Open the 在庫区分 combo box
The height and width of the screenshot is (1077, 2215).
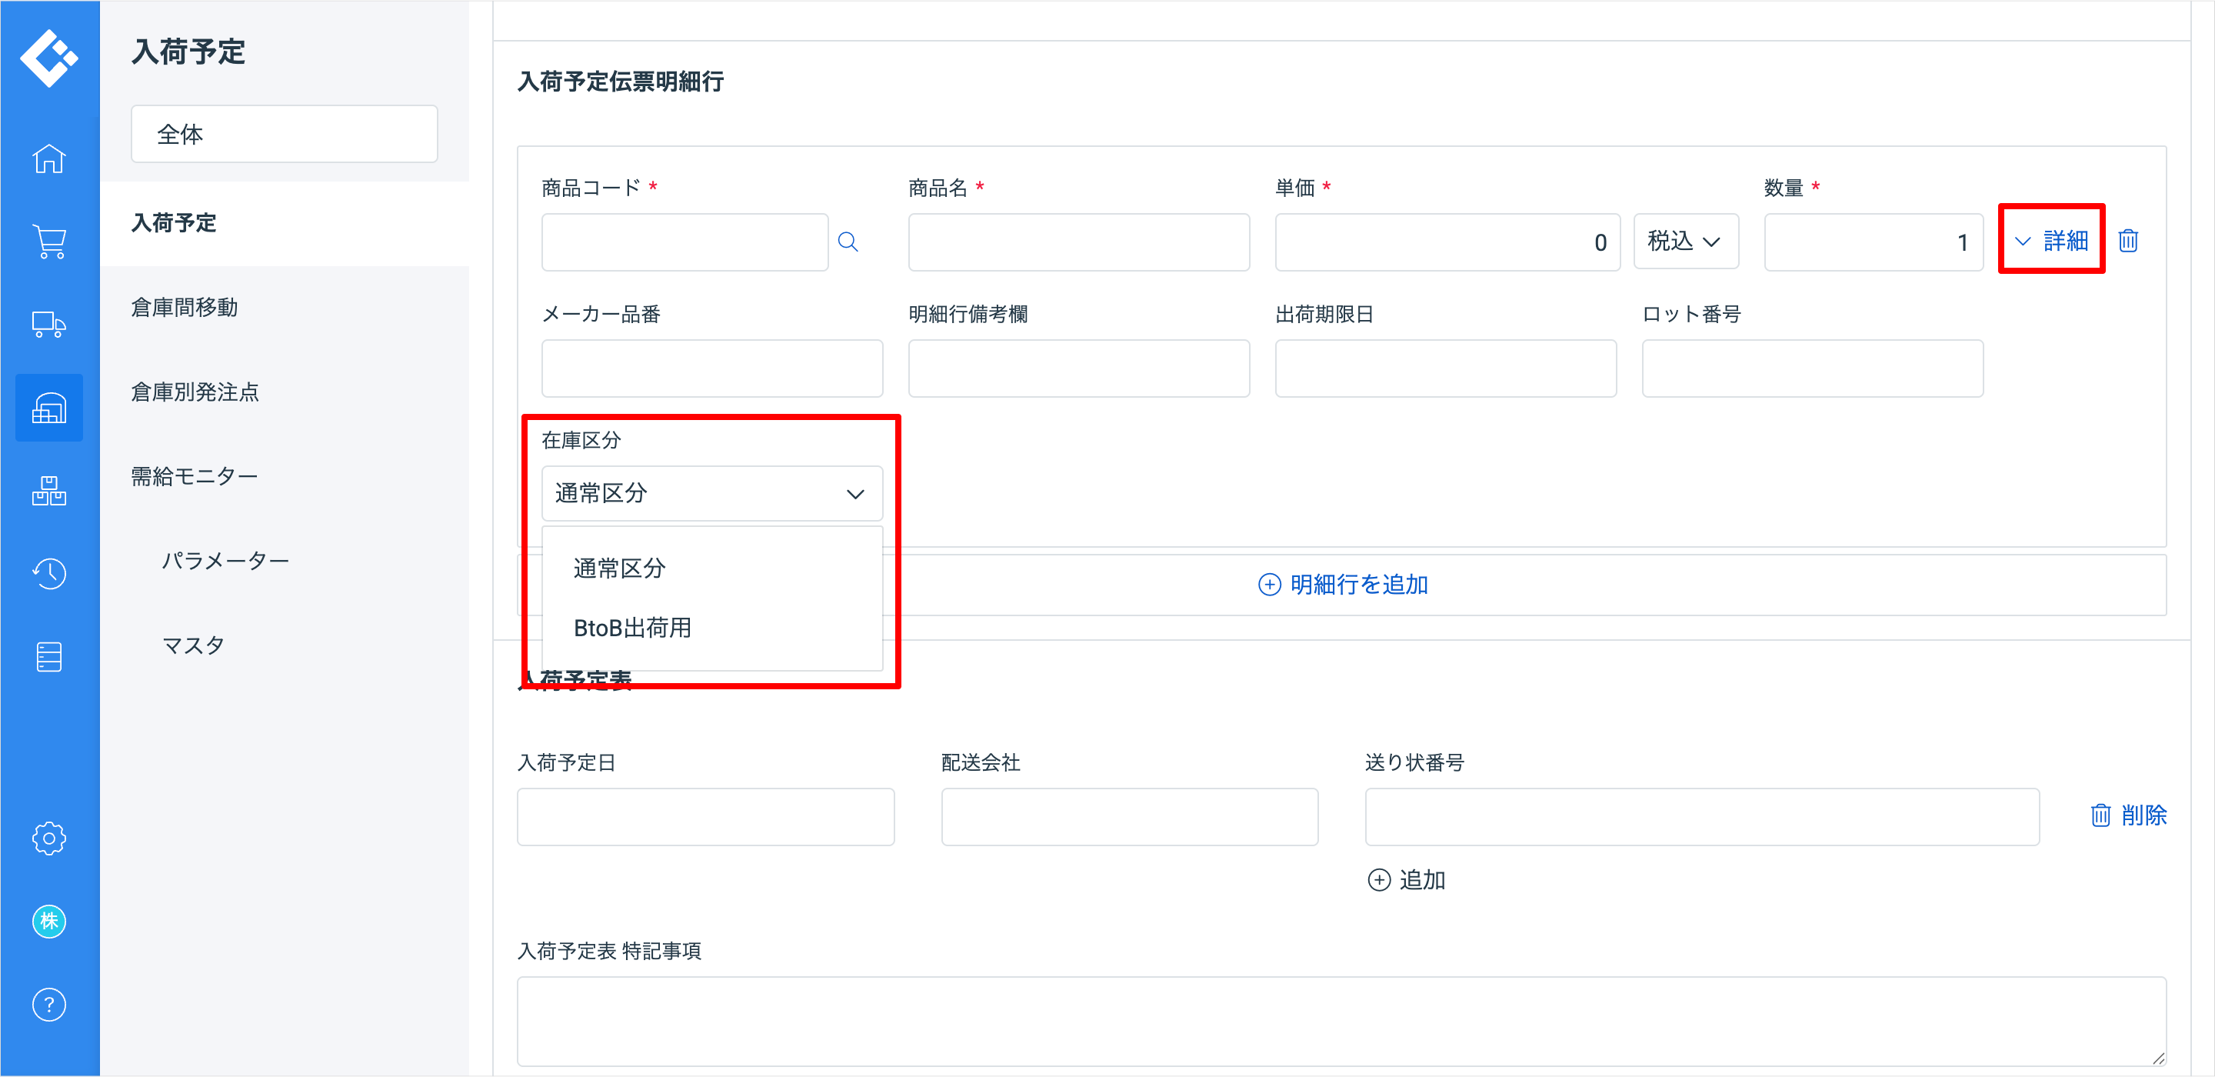tap(711, 494)
